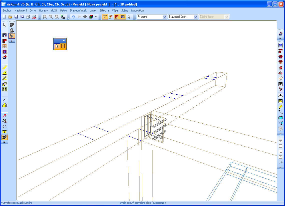Toggle the highlighted I-beam button at bottom left
Viewport: 285px width, 206px height.
point(4,137)
